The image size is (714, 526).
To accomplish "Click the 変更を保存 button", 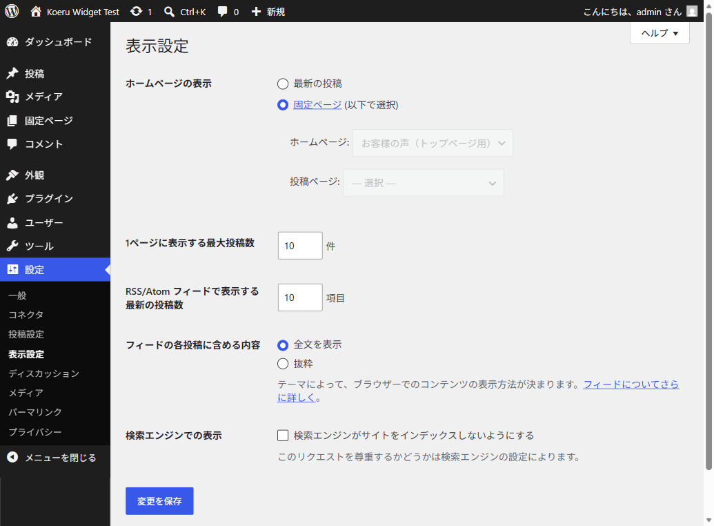I will click(x=159, y=501).
